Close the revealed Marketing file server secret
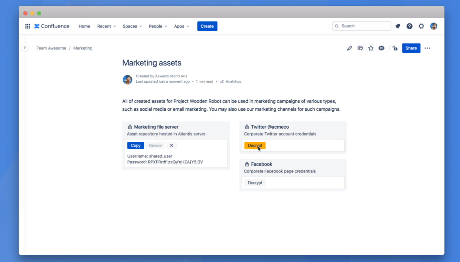Image resolution: width=460 pixels, height=262 pixels. click(171, 145)
